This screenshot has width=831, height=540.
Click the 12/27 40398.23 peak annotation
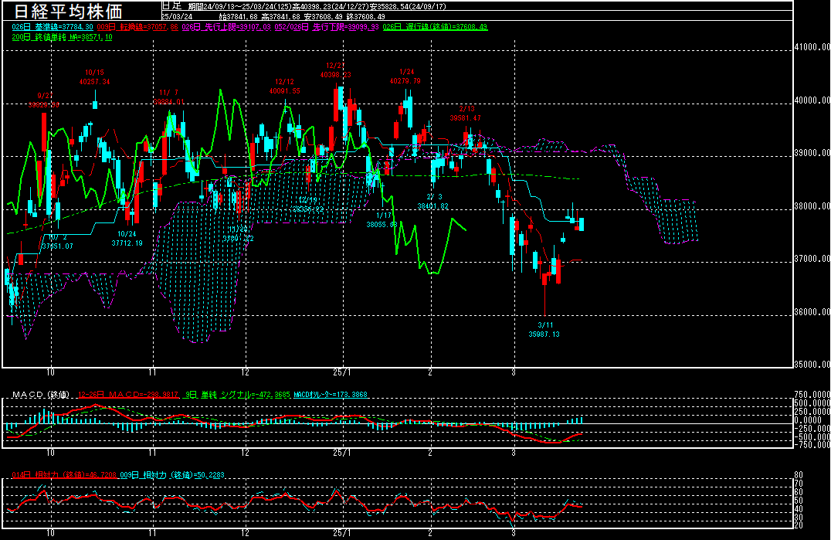[335, 70]
